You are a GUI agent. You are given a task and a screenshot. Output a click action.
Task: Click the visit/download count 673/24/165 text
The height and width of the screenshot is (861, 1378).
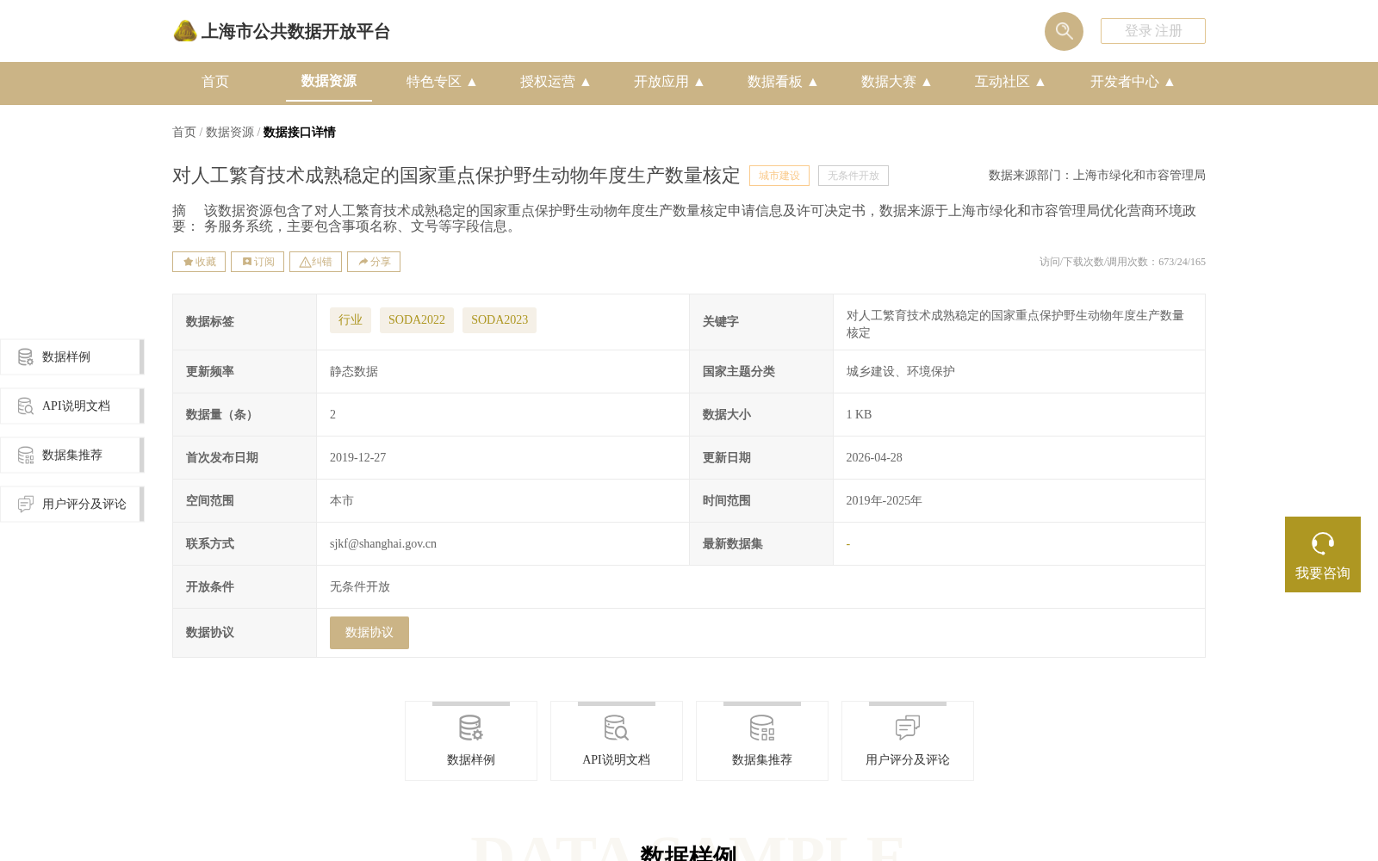point(1122,262)
